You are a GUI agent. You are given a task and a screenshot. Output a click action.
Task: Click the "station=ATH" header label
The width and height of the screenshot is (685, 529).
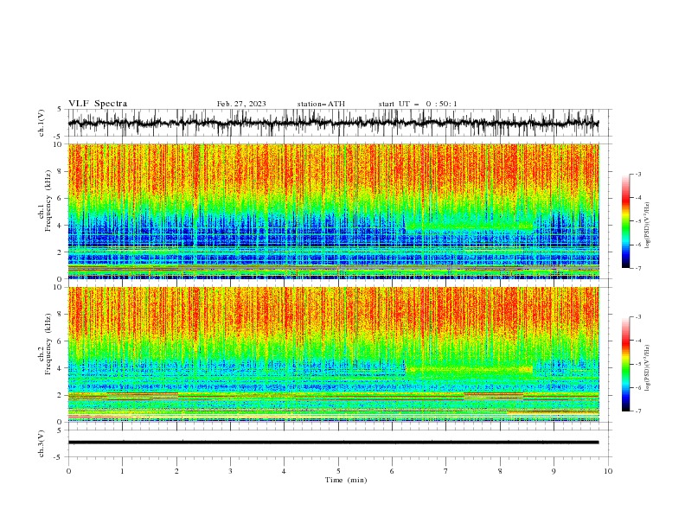click(x=321, y=104)
